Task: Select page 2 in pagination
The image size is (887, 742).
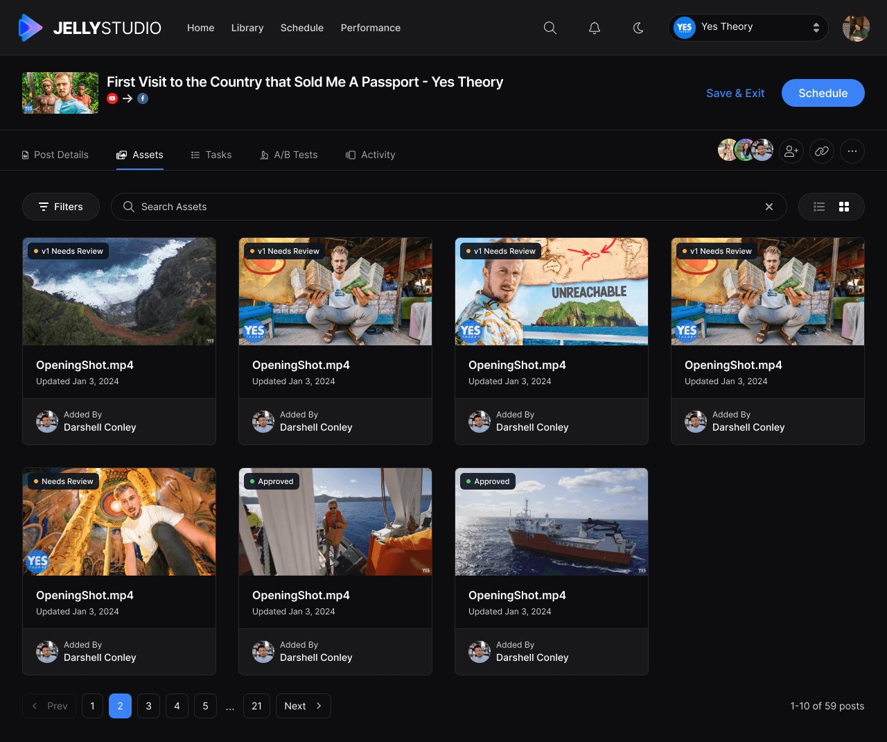Action: point(120,706)
